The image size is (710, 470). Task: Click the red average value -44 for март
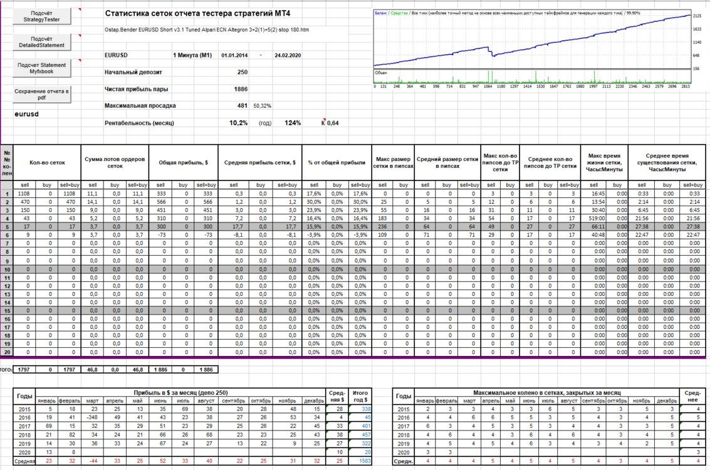pos(92,461)
